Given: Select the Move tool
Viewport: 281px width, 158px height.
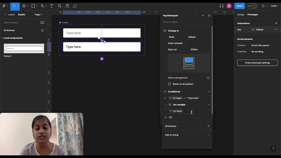Looking at the screenshot, I should (x=14, y=6).
